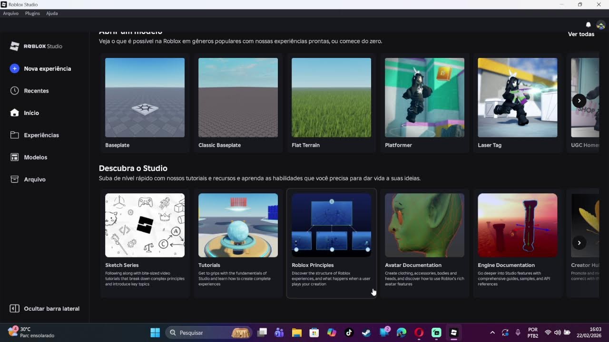Image resolution: width=609 pixels, height=342 pixels.
Task: Open the Classic Baseplate template thumbnail
Action: [x=238, y=97]
